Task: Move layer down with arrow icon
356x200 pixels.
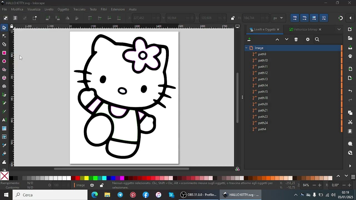Action: click(287, 39)
